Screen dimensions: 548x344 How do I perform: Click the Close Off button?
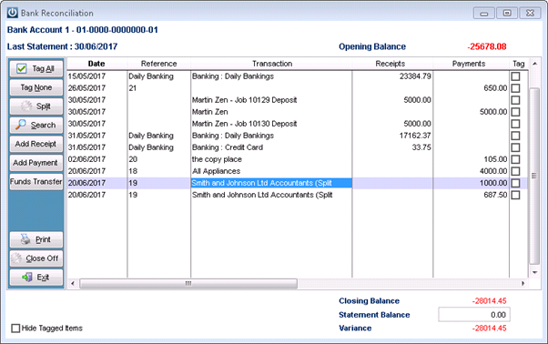tap(36, 258)
